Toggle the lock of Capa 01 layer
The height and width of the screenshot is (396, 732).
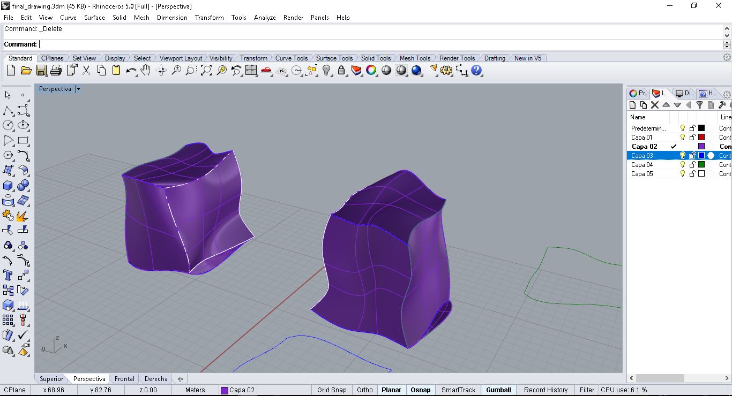[x=692, y=138]
